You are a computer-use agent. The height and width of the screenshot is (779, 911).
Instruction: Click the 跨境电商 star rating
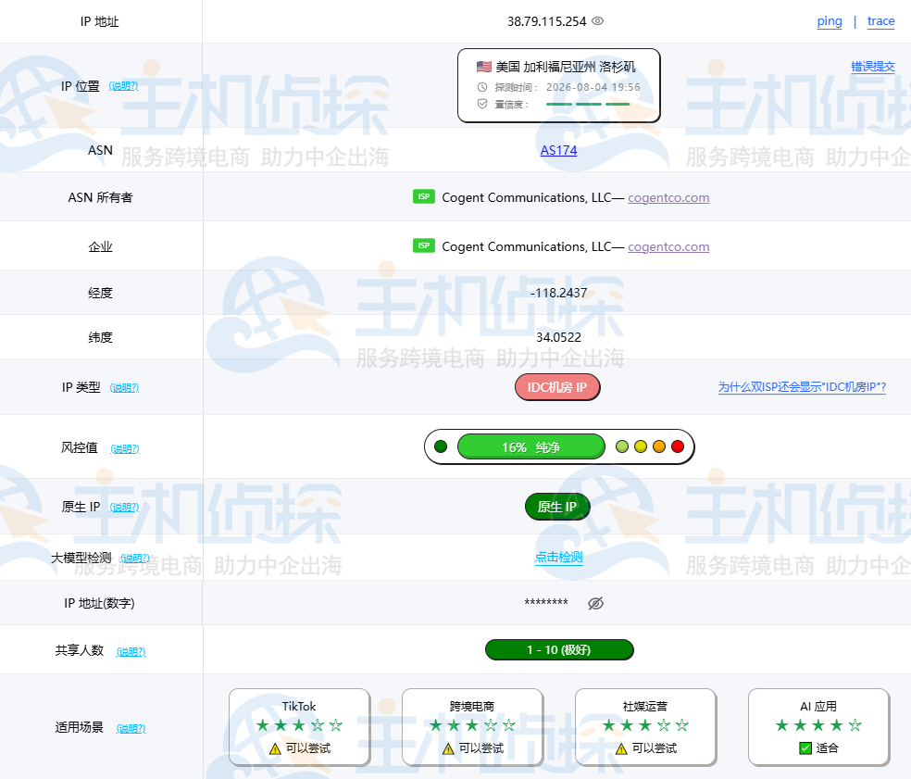472,725
